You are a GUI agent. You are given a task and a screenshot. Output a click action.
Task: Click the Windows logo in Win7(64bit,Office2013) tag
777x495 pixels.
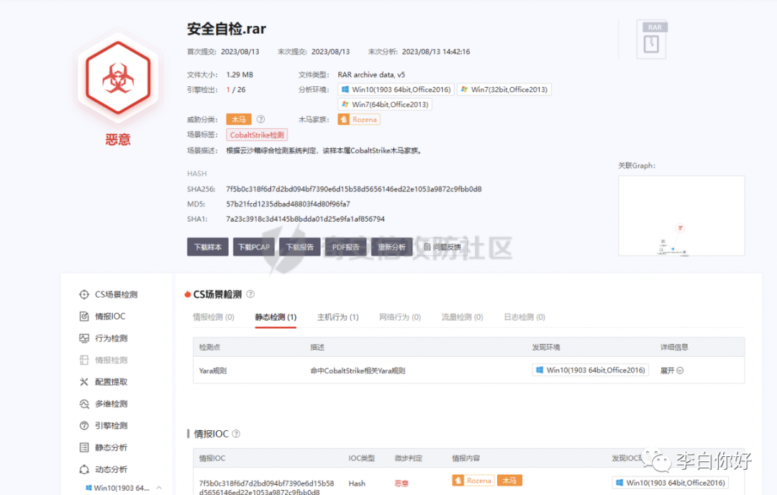(x=345, y=104)
